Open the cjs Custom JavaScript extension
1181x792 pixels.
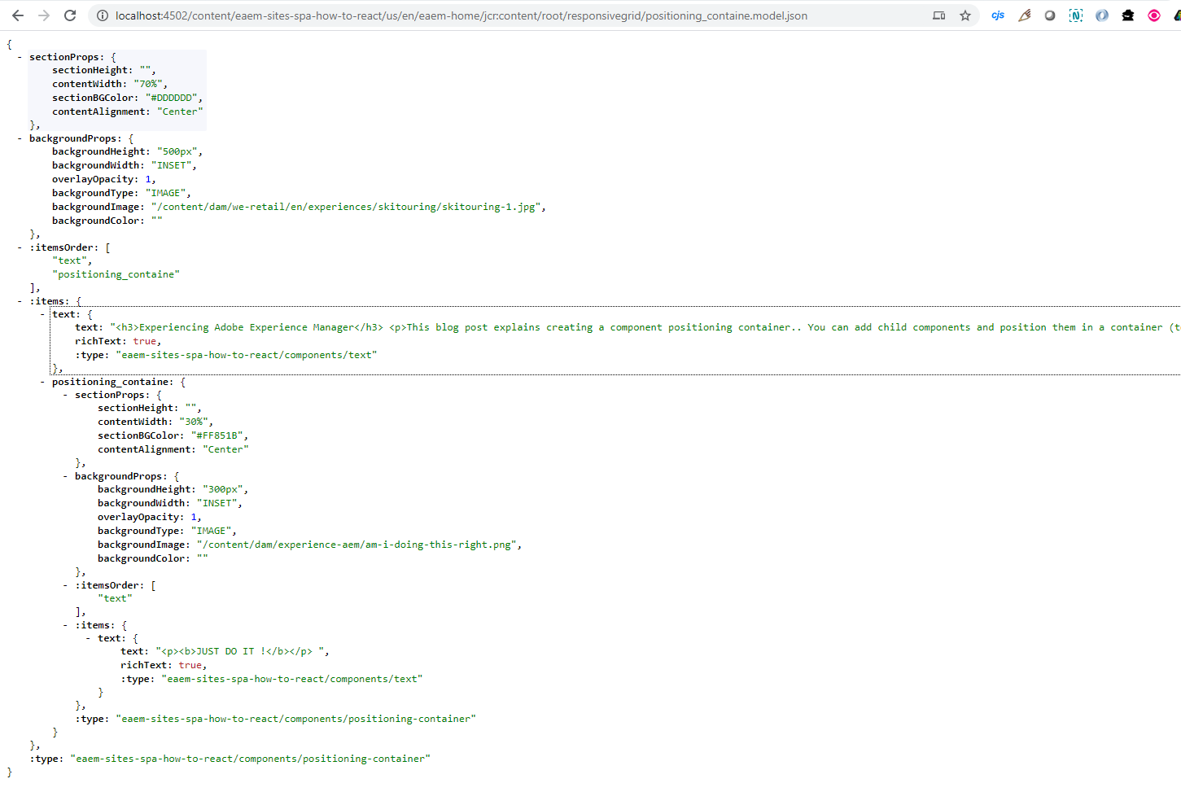tap(998, 15)
